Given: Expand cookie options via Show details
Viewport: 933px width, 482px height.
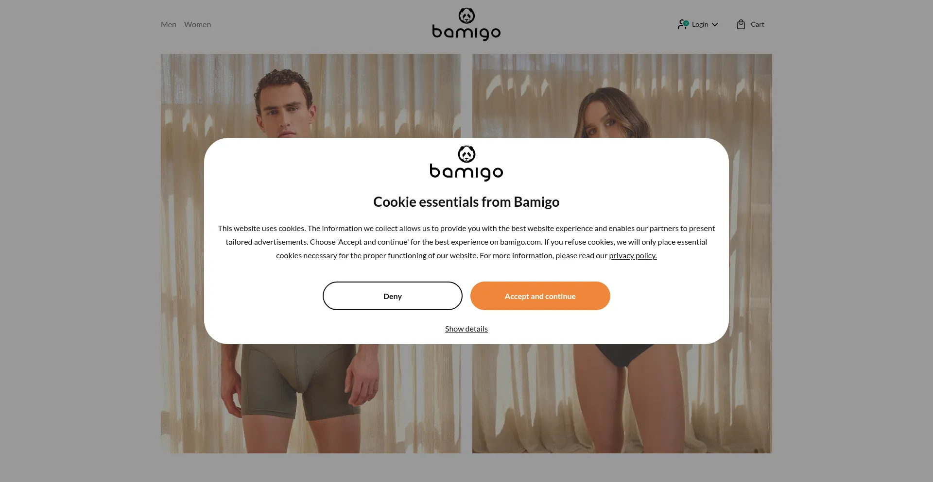Looking at the screenshot, I should point(466,329).
